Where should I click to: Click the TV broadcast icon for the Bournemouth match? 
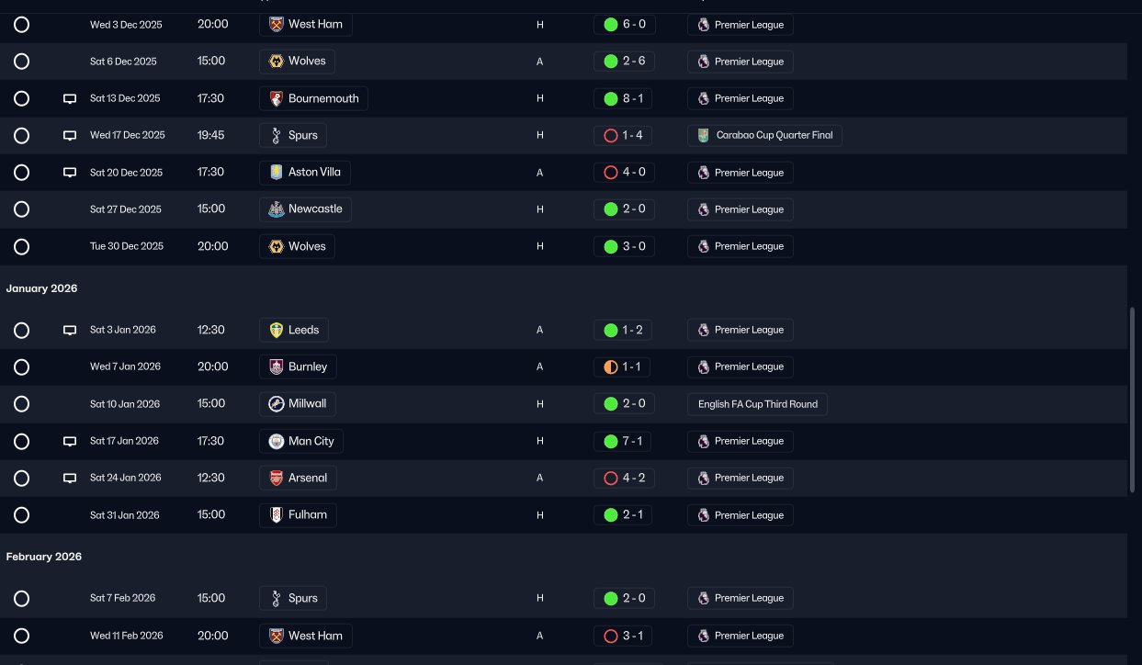[70, 99]
